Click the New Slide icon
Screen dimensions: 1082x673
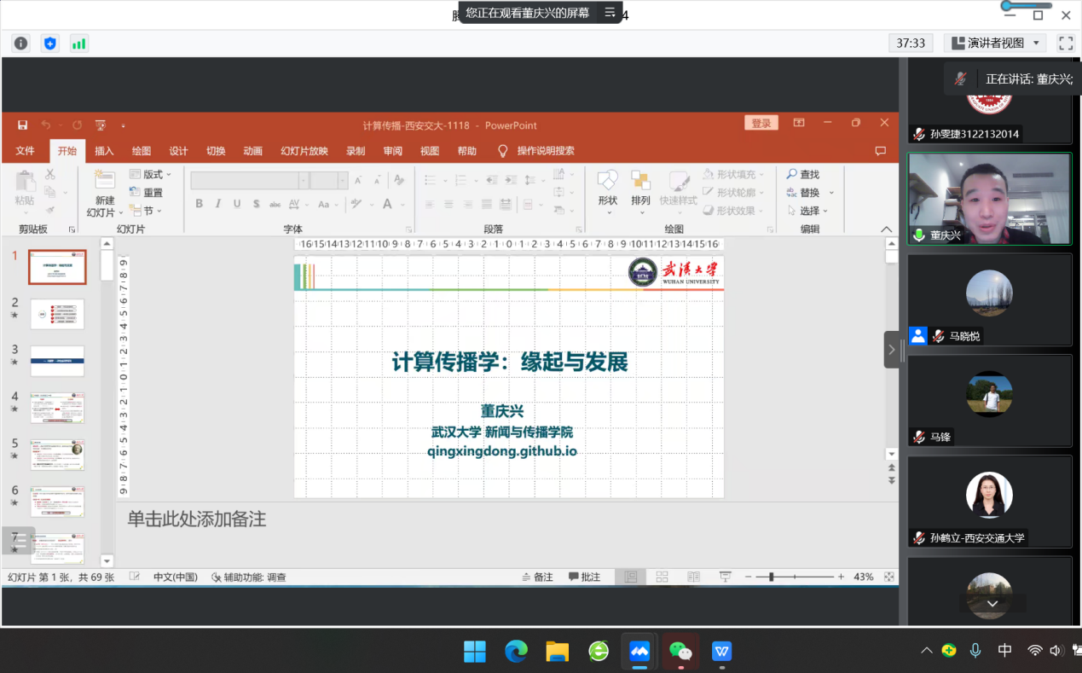(104, 180)
